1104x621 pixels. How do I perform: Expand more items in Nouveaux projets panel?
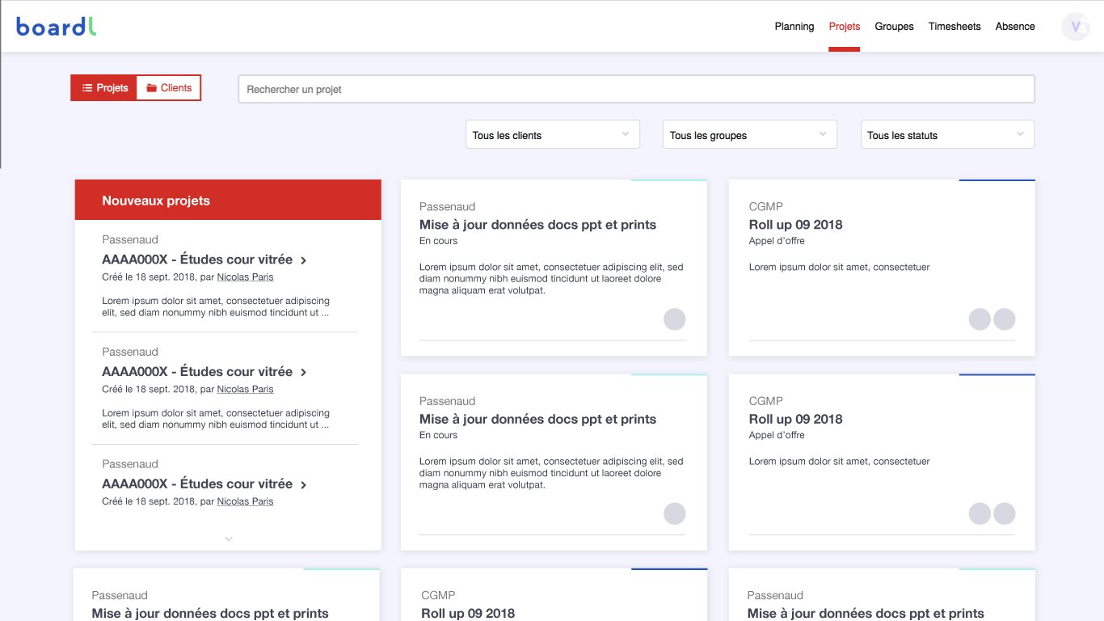pyautogui.click(x=229, y=539)
